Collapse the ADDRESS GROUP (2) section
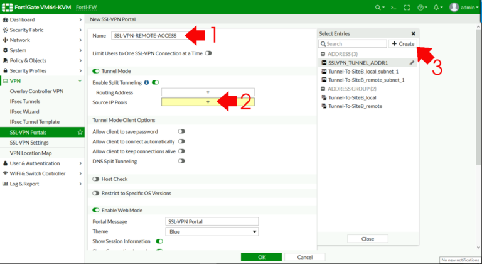 tap(323, 89)
